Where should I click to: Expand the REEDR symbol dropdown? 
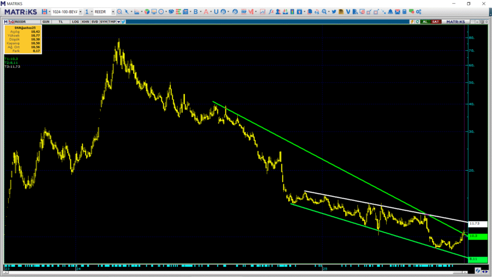point(113,12)
